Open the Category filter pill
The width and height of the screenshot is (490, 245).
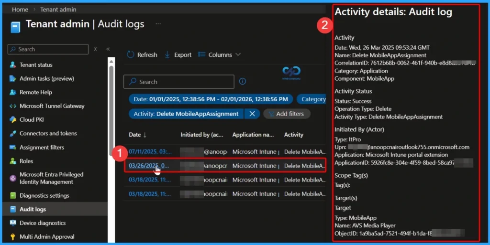pyautogui.click(x=311, y=99)
